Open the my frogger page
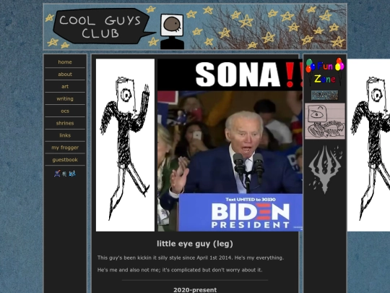This screenshot has height=293, width=390. [x=65, y=148]
